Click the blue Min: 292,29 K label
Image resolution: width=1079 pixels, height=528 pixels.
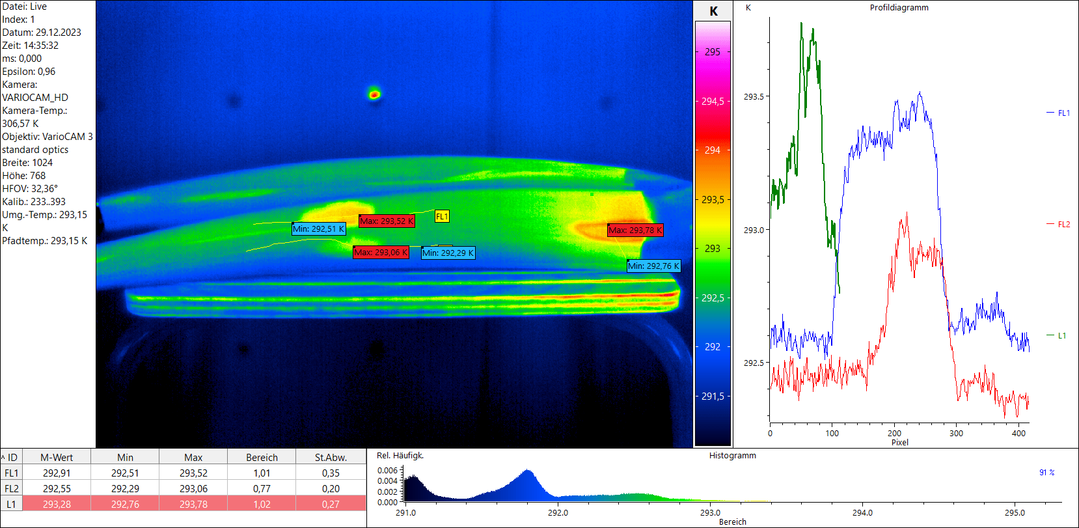point(448,253)
